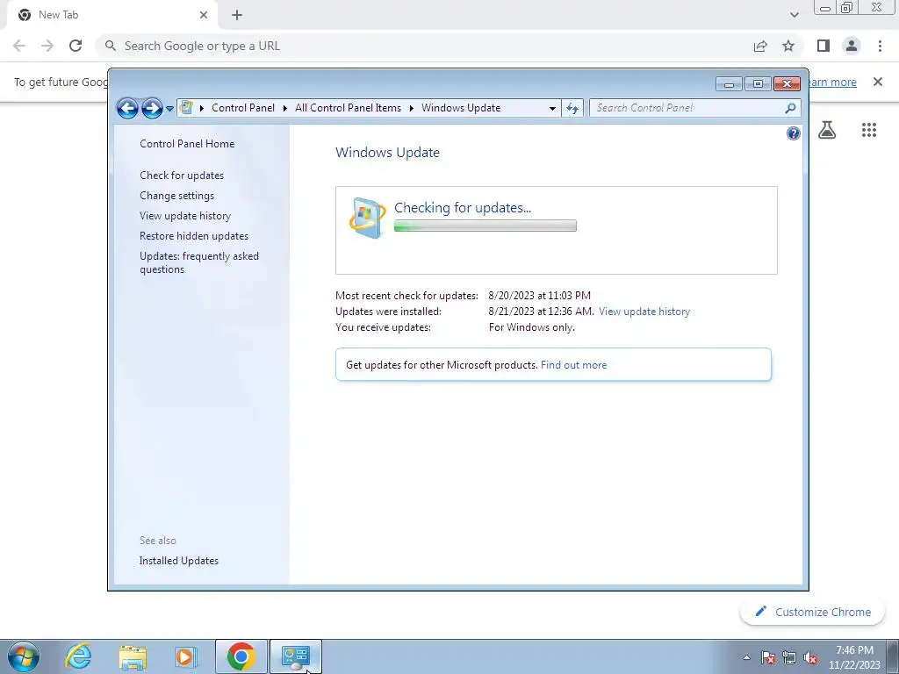The width and height of the screenshot is (899, 674).
Task: Open the Chrome profile avatar
Action: click(852, 46)
